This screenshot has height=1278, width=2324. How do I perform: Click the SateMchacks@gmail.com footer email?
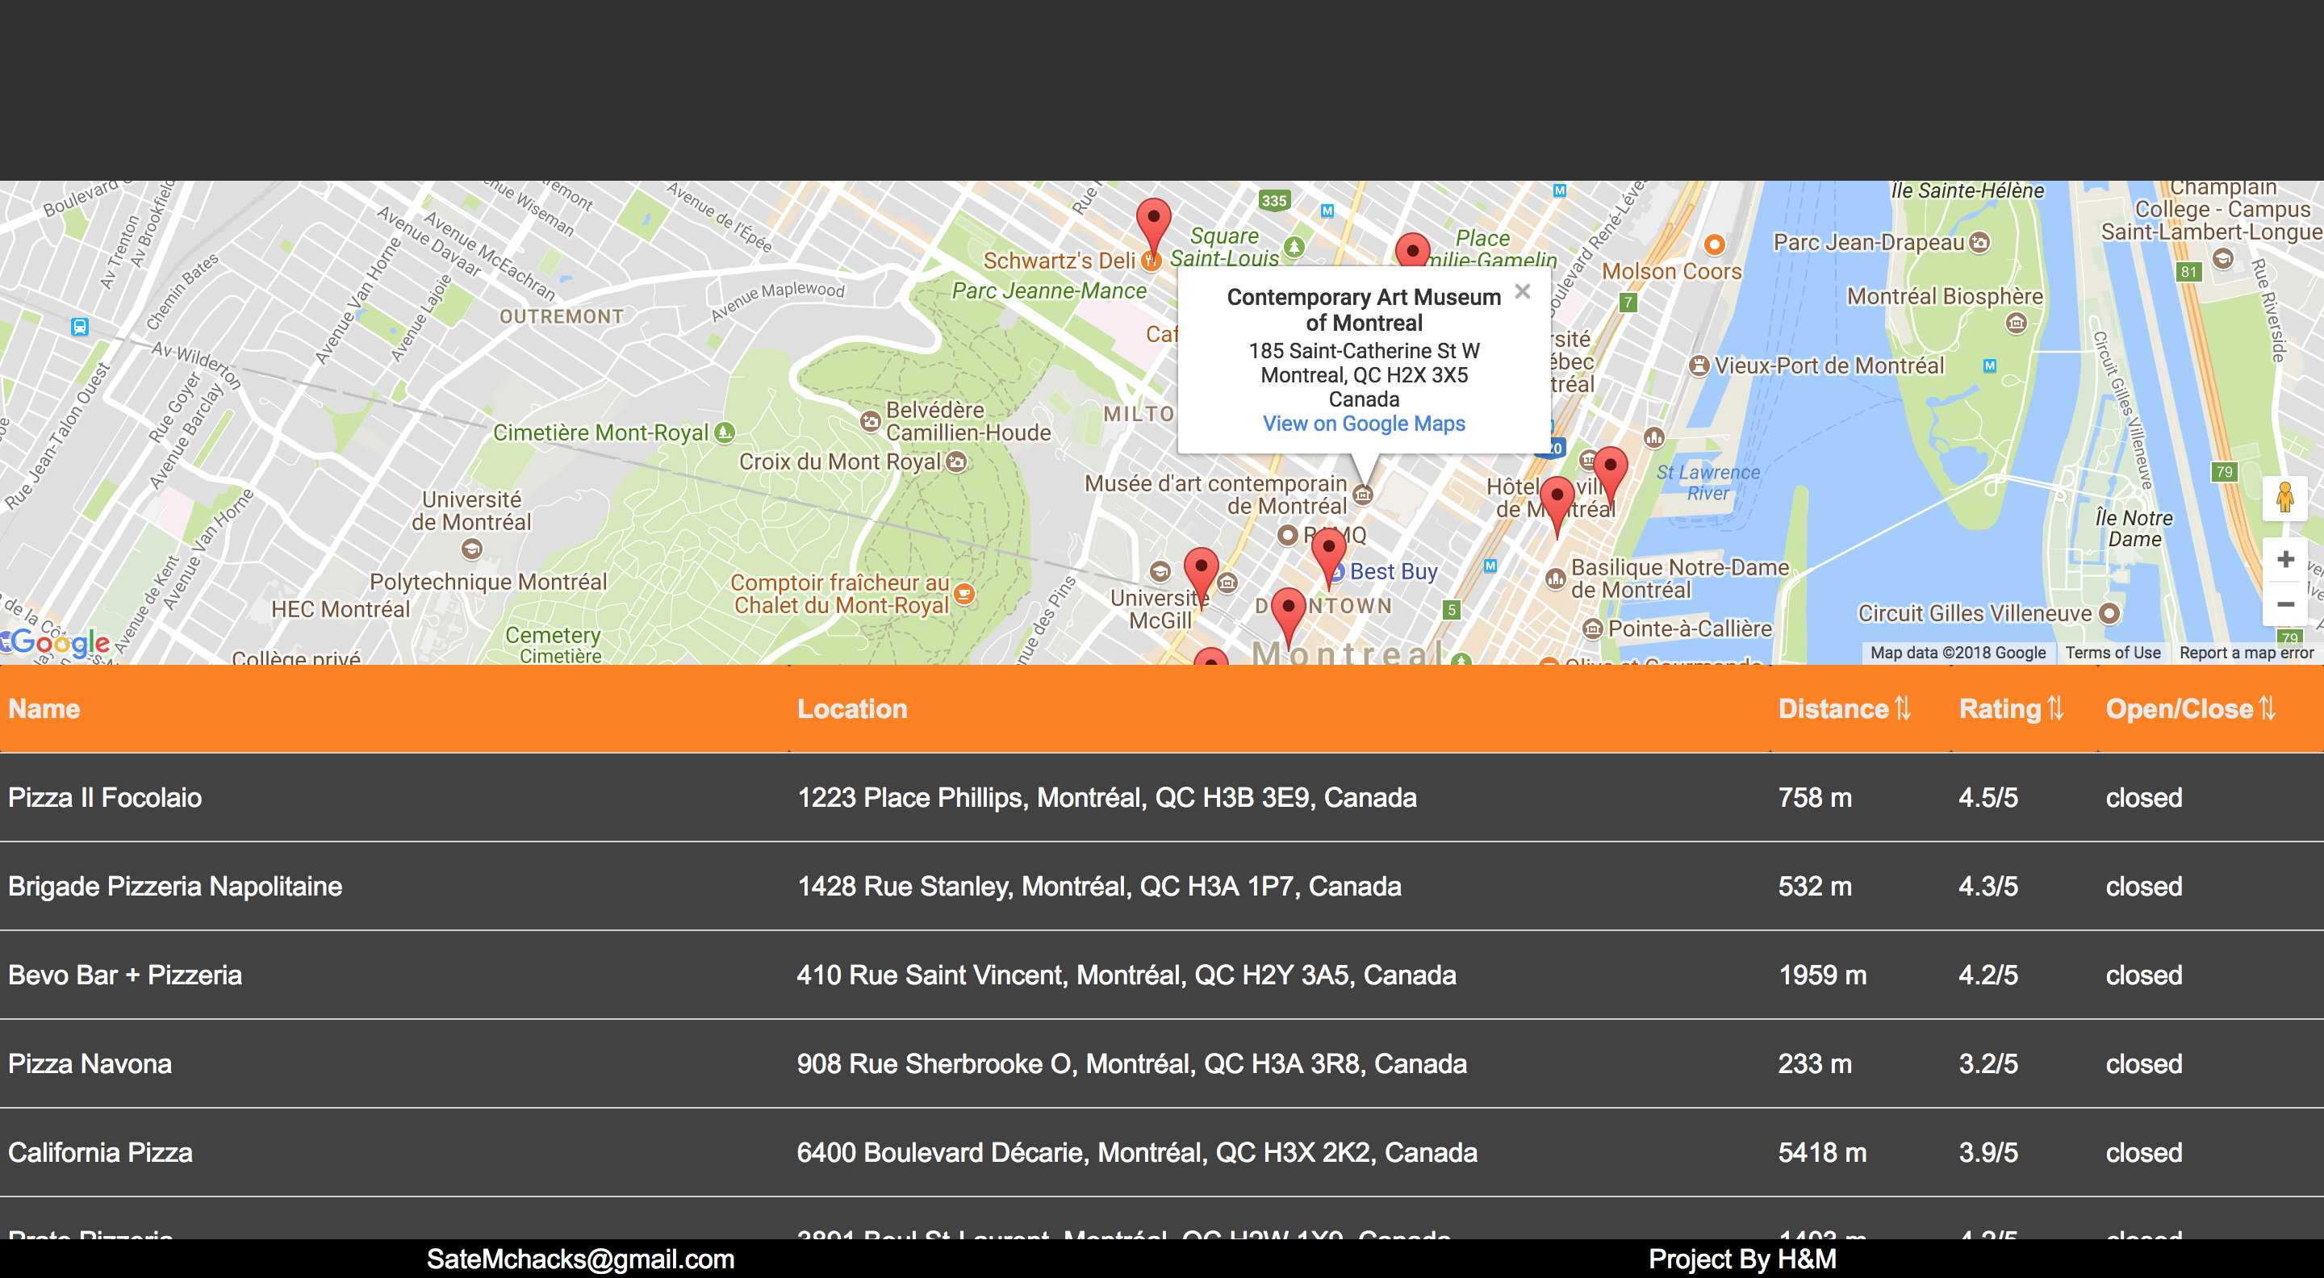click(x=580, y=1259)
